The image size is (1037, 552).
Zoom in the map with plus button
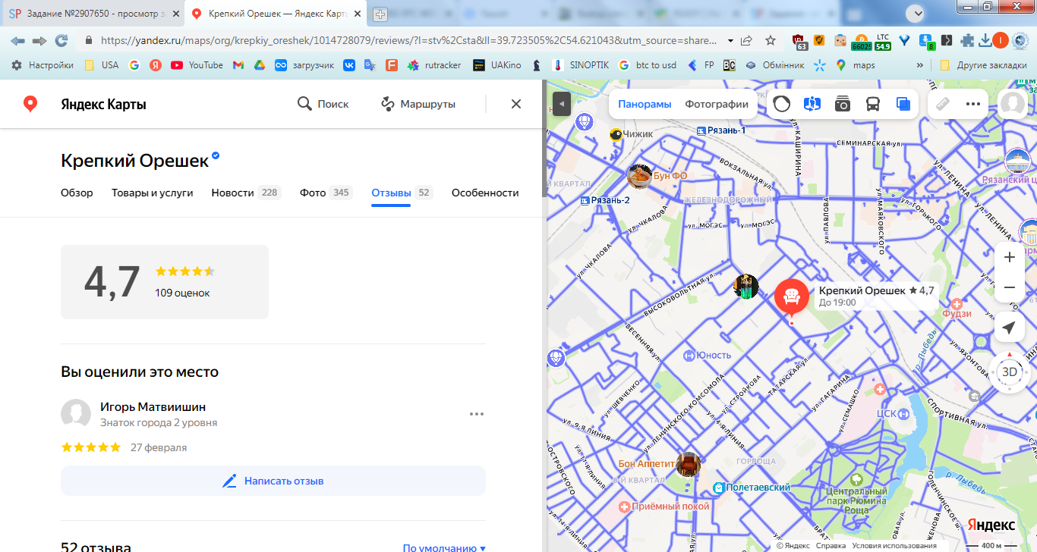pyautogui.click(x=1010, y=257)
